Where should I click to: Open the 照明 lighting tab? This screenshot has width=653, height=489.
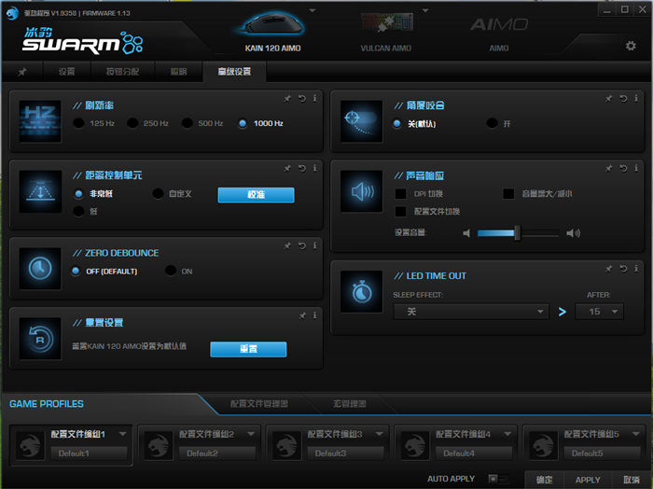point(177,72)
